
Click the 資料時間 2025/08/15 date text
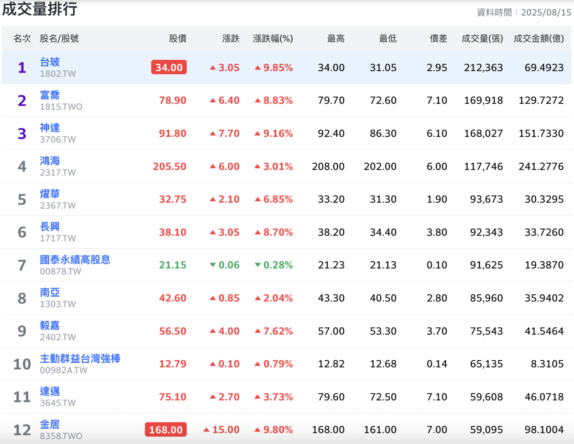click(524, 12)
